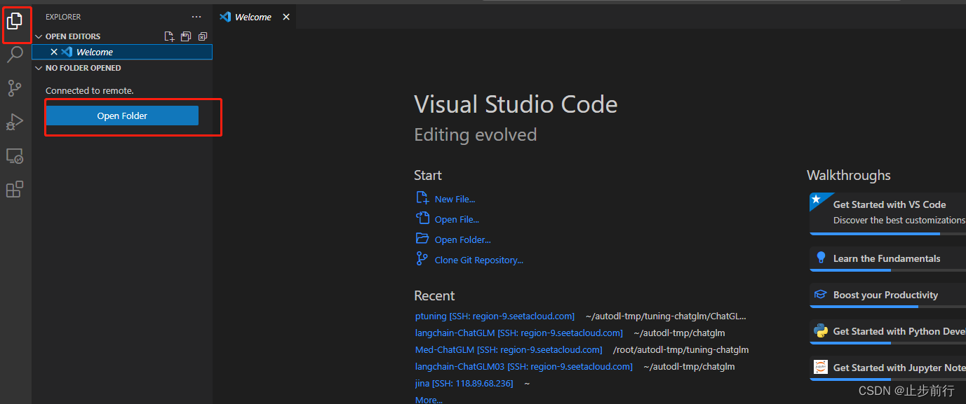Open the Get Started with VS Code walkthrough
The image size is (966, 404).
887,214
